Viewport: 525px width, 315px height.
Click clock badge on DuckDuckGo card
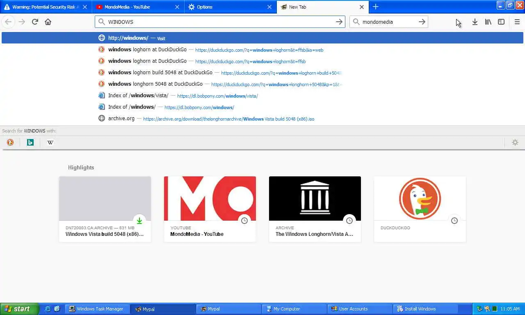454,221
